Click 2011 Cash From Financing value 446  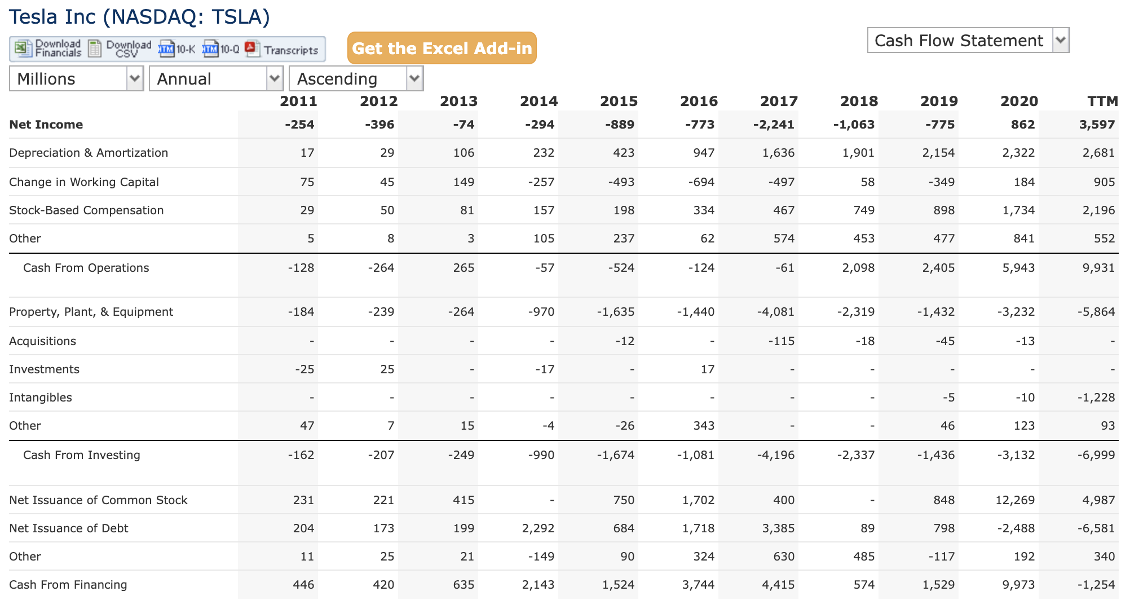[303, 585]
